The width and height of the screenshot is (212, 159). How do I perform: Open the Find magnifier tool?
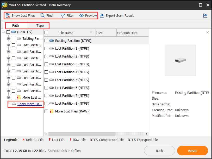43,15
